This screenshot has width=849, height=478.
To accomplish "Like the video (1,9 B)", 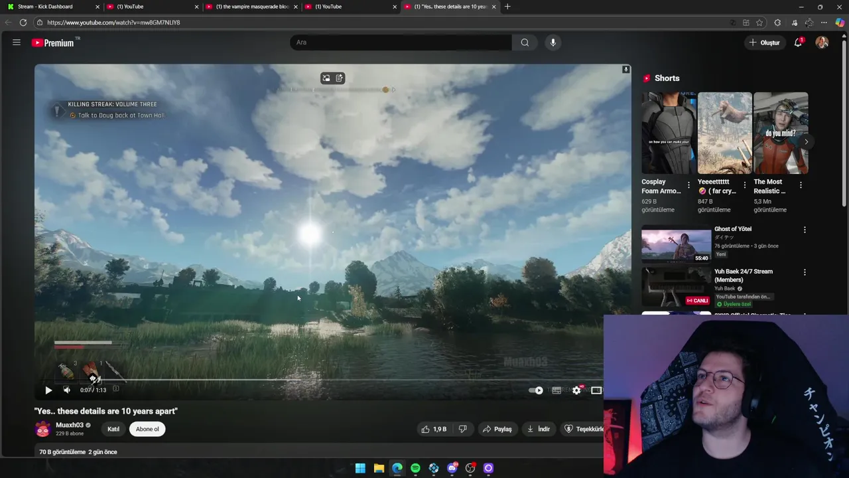I will [x=434, y=429].
